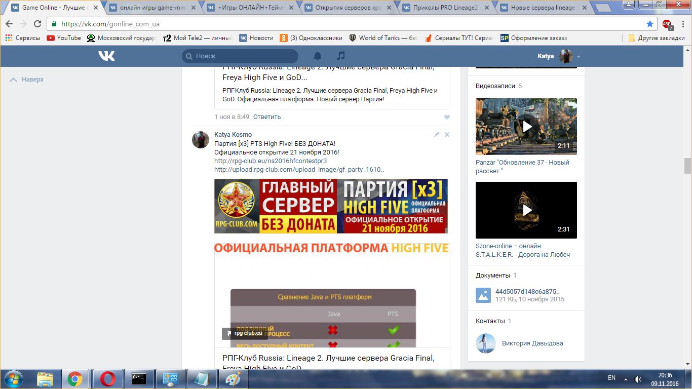Open the Panzar "Обновление 37" video title
This screenshot has width=692, height=389.
point(522,167)
